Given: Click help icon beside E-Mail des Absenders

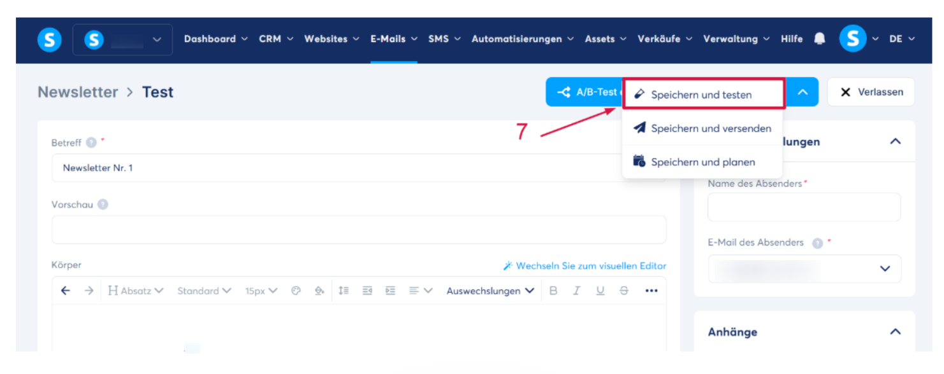Looking at the screenshot, I should (817, 243).
